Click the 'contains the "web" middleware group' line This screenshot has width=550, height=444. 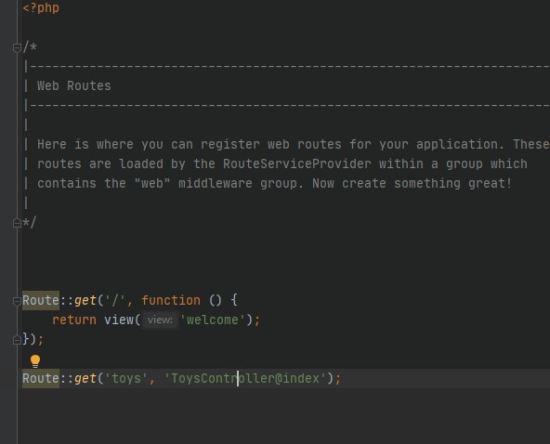268,183
